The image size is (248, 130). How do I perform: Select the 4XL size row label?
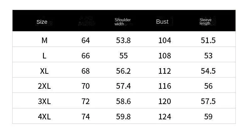(44, 117)
